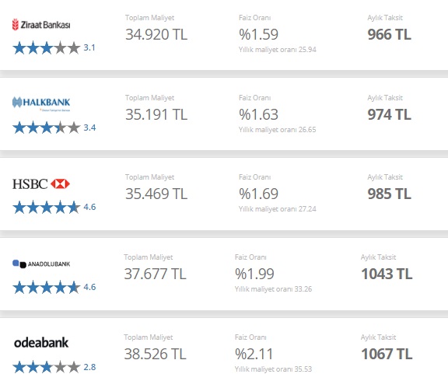
Task: Open the Ziraat Bankası logo
Action: click(41, 25)
